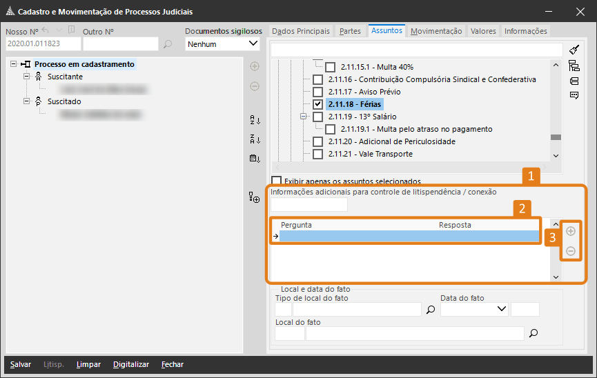Click the Digitalizar button
Image resolution: width=597 pixels, height=378 pixels.
pyautogui.click(x=131, y=364)
